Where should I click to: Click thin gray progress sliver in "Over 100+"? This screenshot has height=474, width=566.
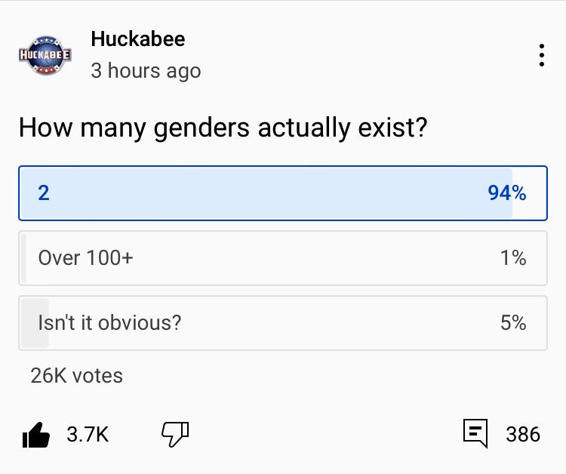24,258
